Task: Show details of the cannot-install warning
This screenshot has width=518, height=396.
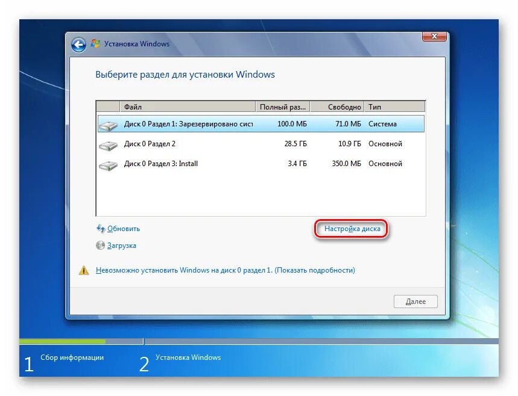Action: pos(226,270)
